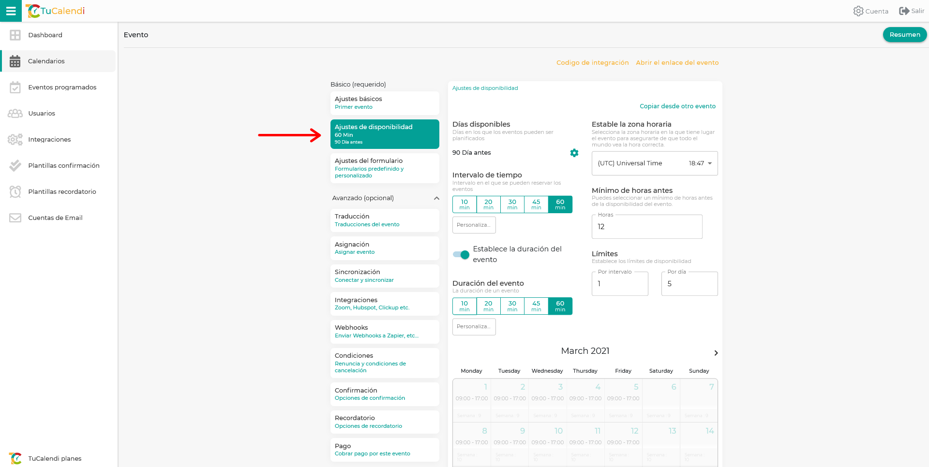The image size is (929, 467).
Task: Open Días disponibles gear settings icon
Action: [574, 153]
